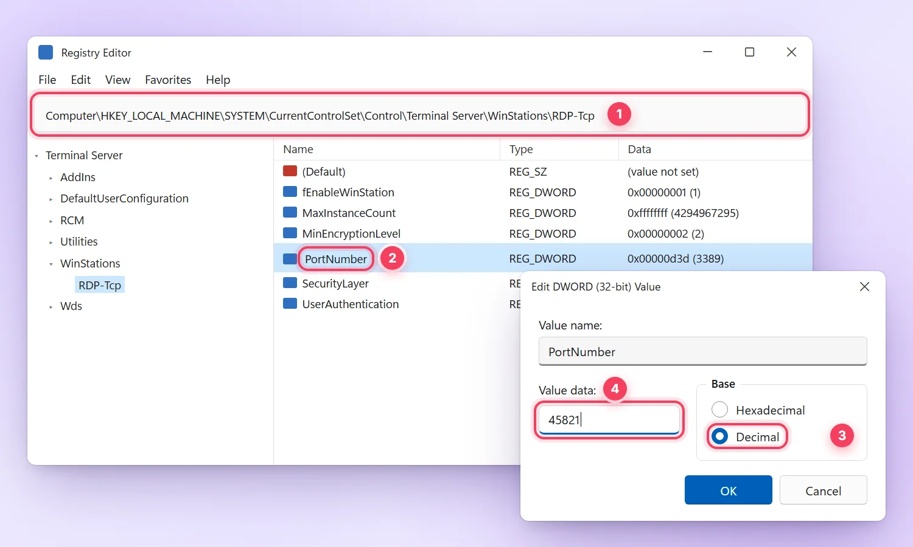Click the (Default) value string icon
This screenshot has height=547, width=913.
click(290, 171)
